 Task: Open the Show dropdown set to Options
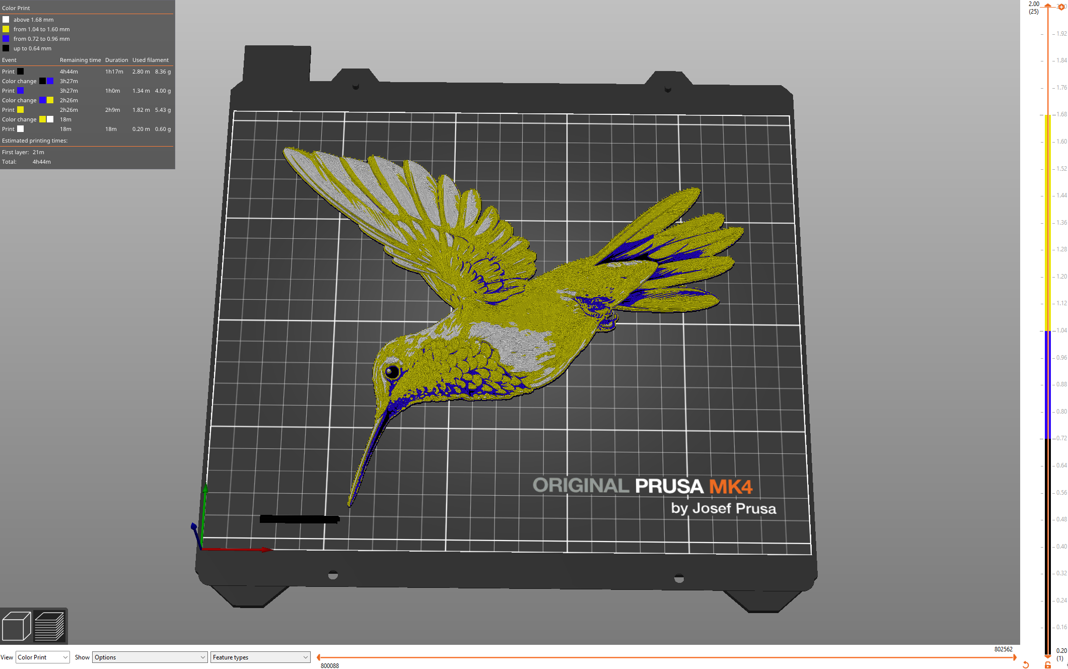[x=149, y=657]
